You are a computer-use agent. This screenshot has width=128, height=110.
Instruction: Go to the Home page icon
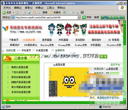click(x=34, y=12)
